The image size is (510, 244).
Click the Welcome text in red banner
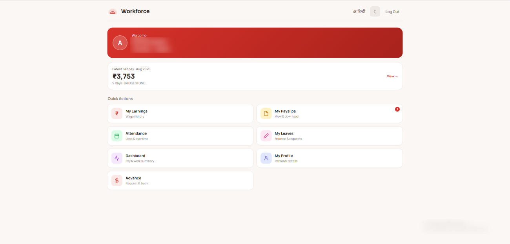(x=139, y=35)
